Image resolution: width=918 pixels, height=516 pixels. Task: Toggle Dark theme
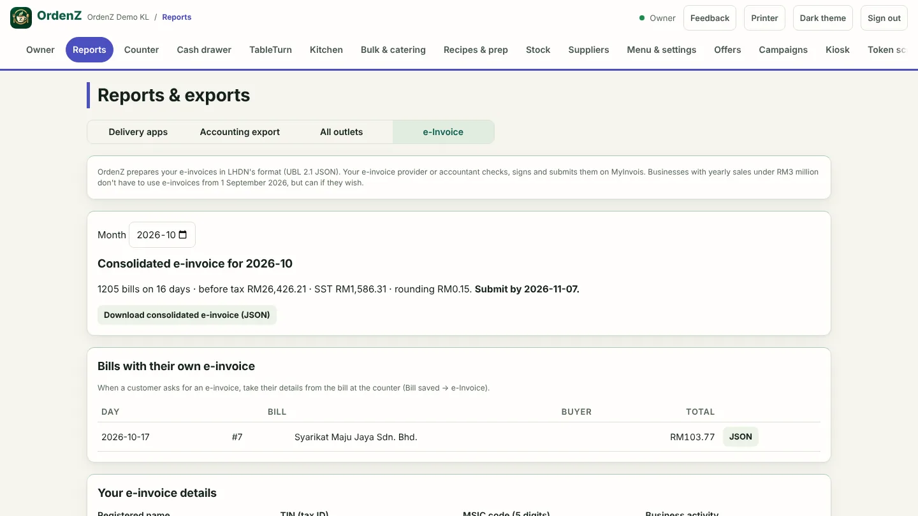tap(823, 18)
